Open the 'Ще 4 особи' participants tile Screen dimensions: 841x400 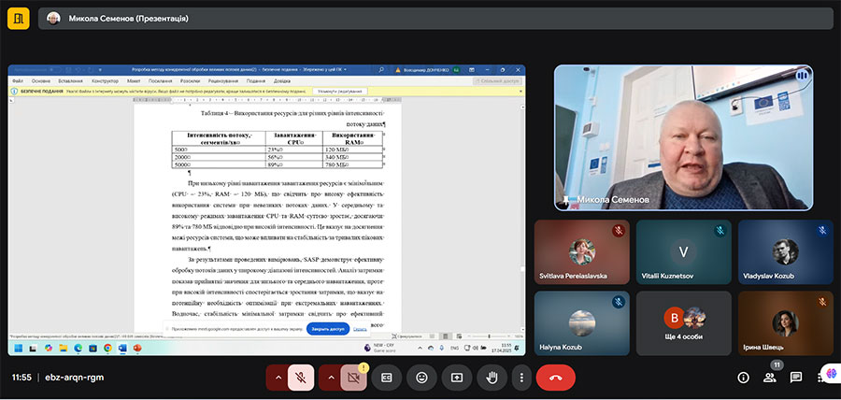click(x=685, y=322)
